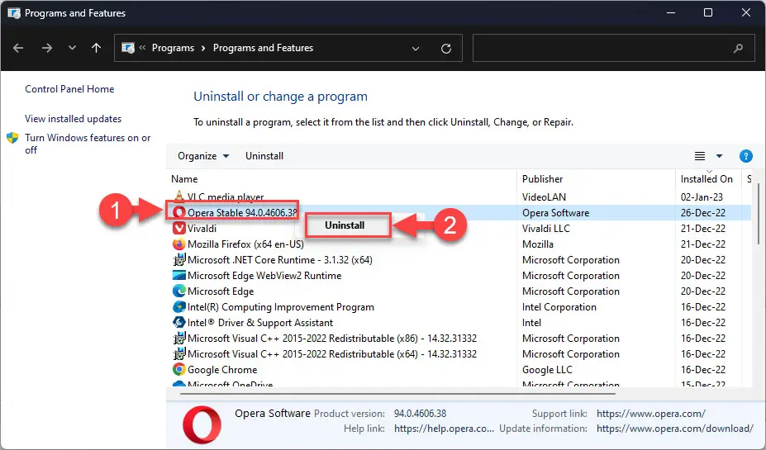Select the Visual C++ x64 Redistributable icon

179,353
